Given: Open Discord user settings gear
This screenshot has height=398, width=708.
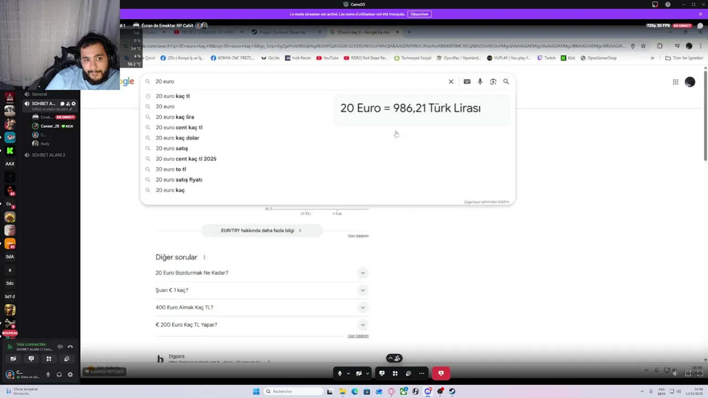Looking at the screenshot, I should point(70,374).
